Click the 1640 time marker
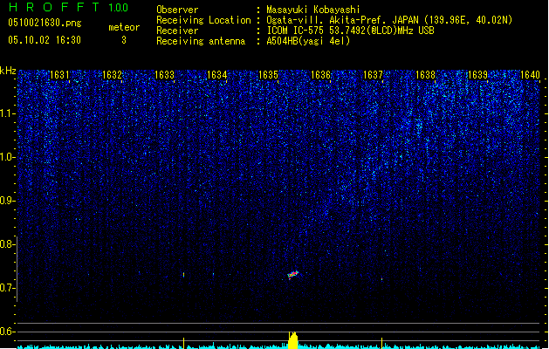 pyautogui.click(x=530, y=75)
